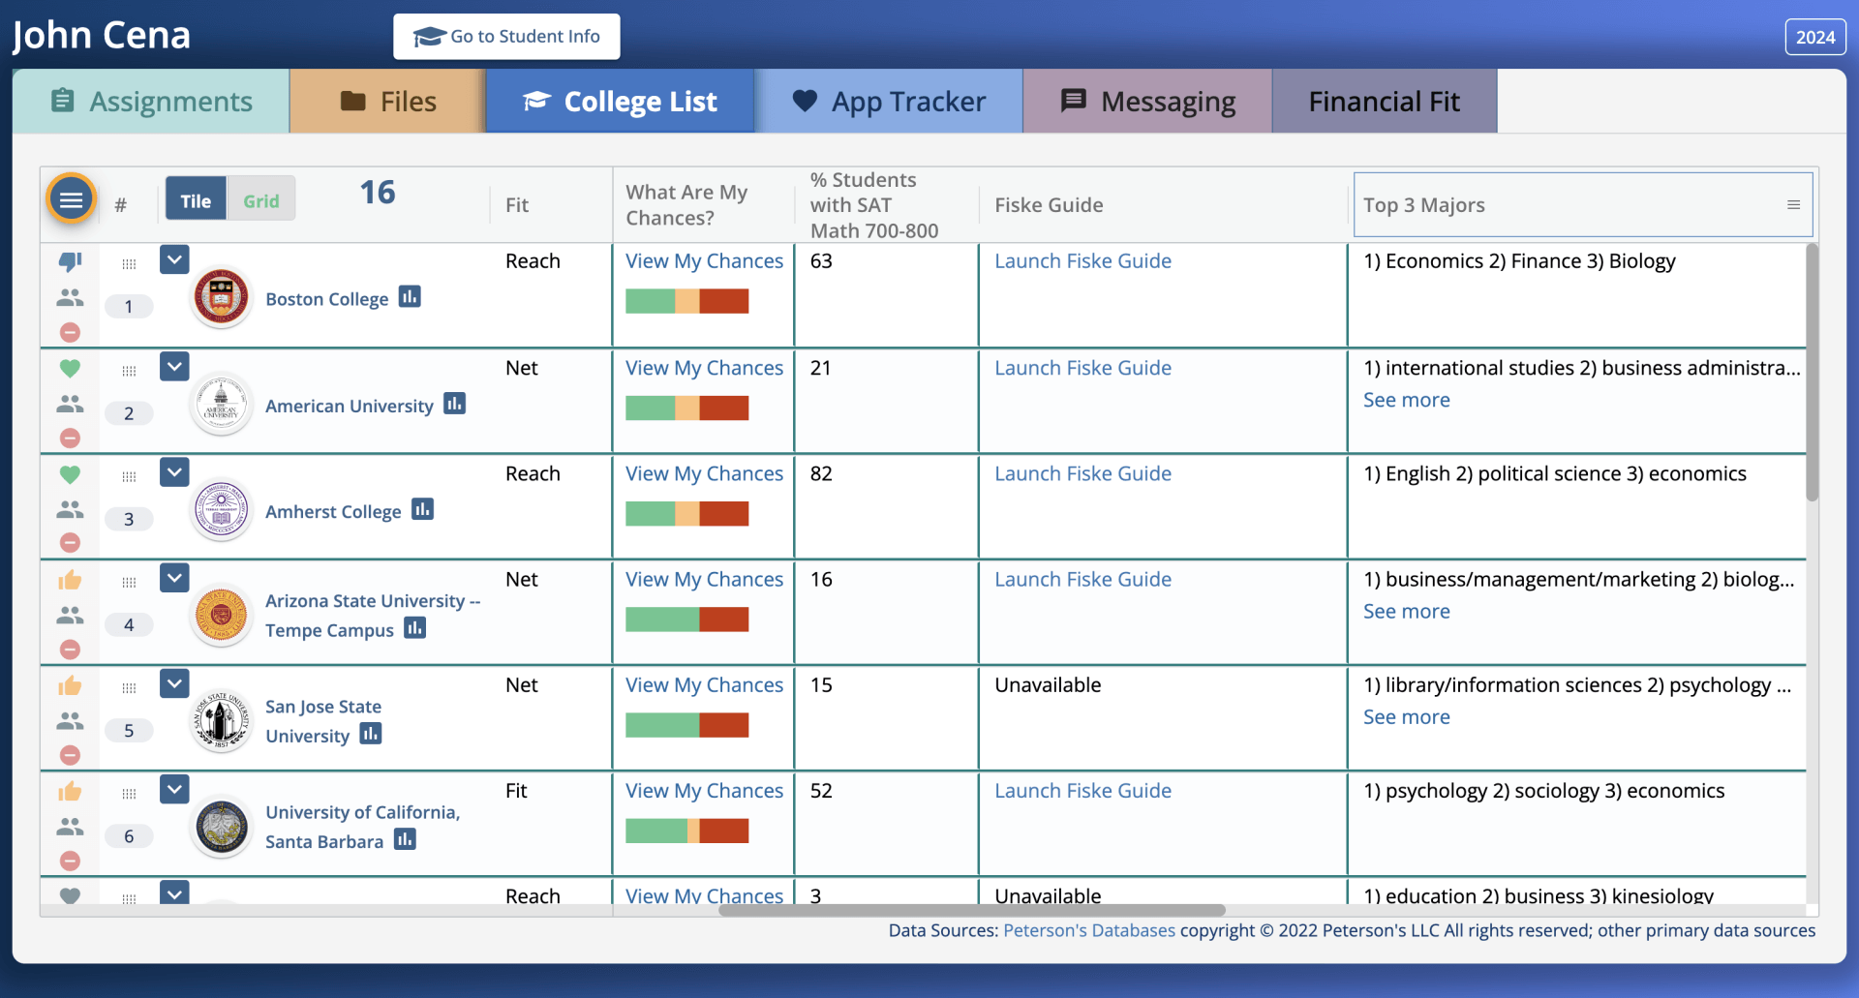Click the thumbs-up icon for San Jose State

pos(70,686)
